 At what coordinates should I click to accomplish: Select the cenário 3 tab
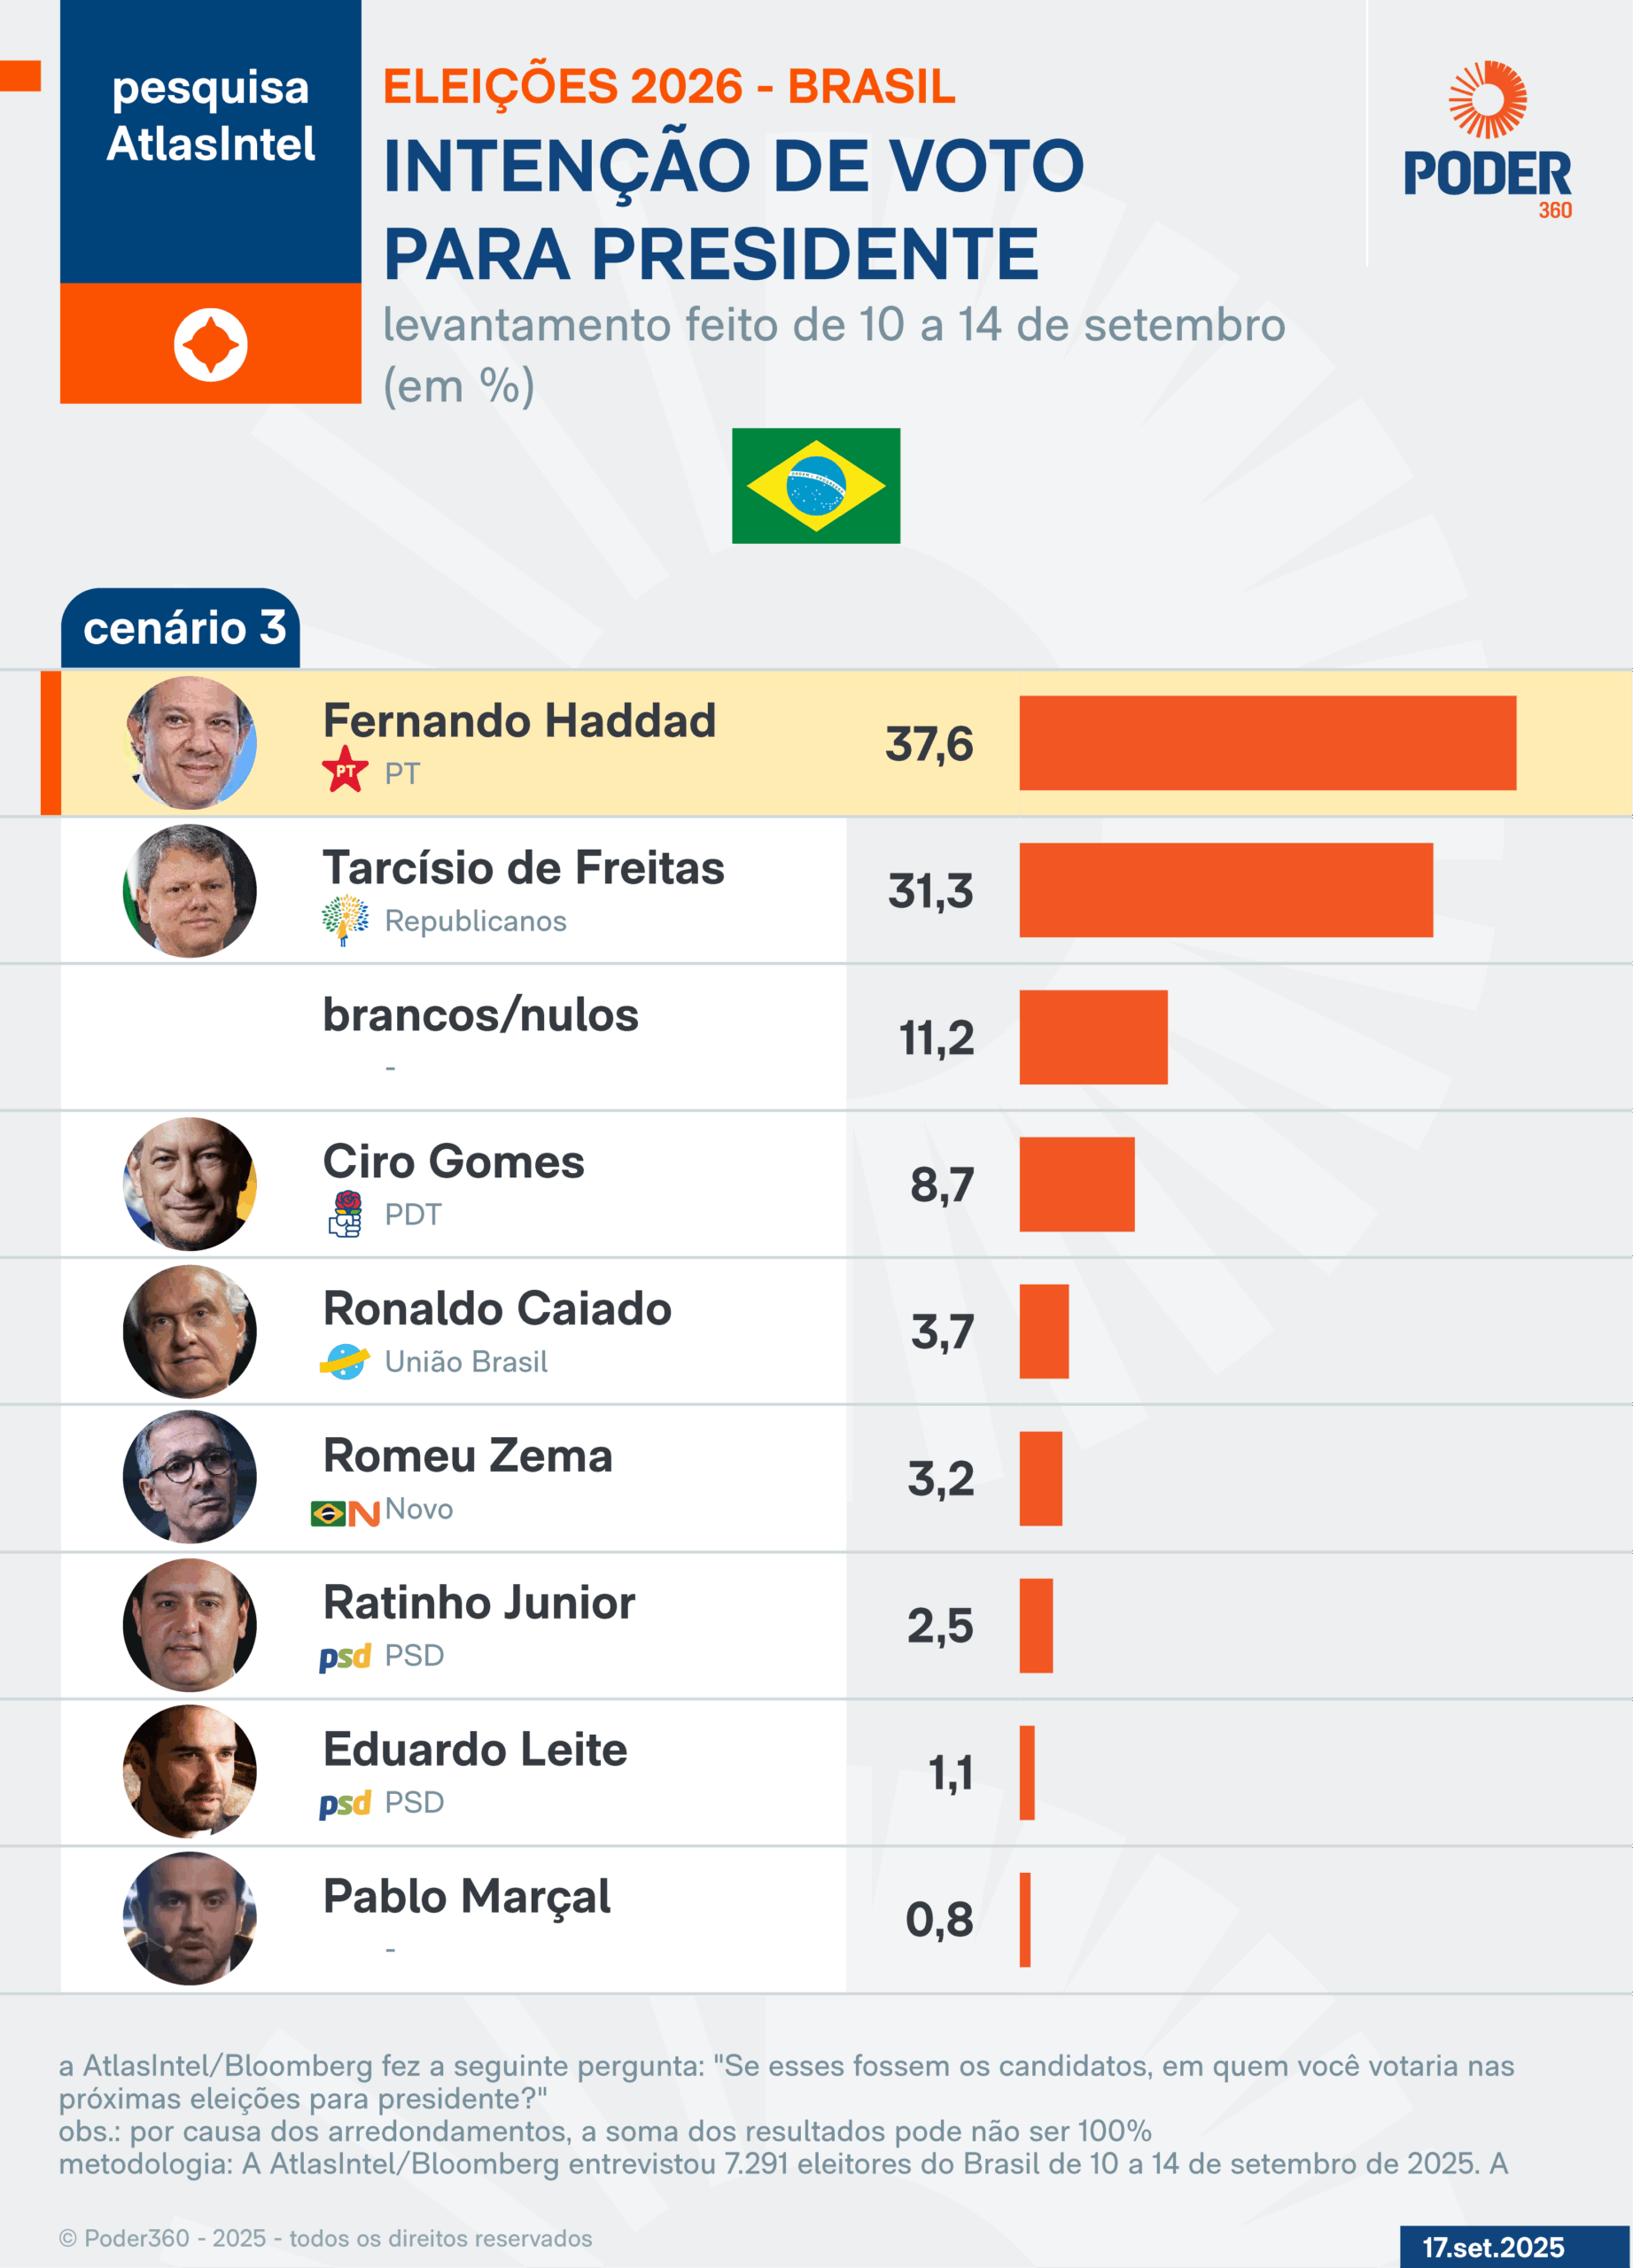pos(181,629)
